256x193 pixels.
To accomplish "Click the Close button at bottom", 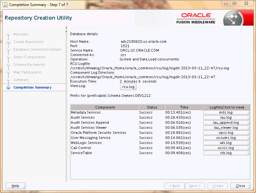I will pyautogui.click(x=240, y=186).
